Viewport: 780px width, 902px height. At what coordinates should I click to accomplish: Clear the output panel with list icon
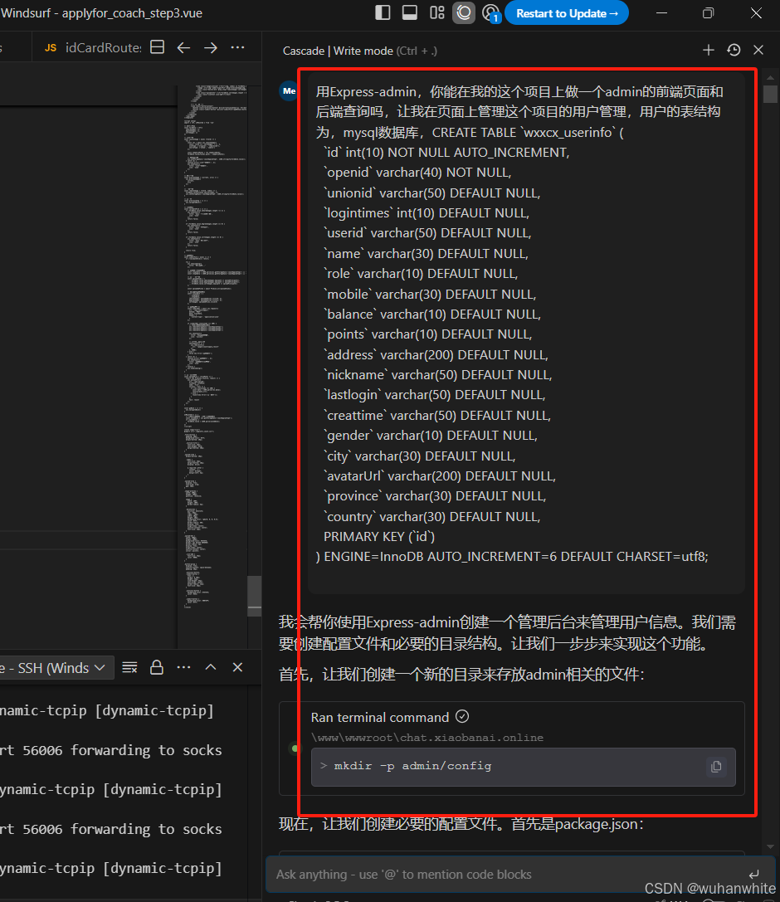(x=129, y=668)
